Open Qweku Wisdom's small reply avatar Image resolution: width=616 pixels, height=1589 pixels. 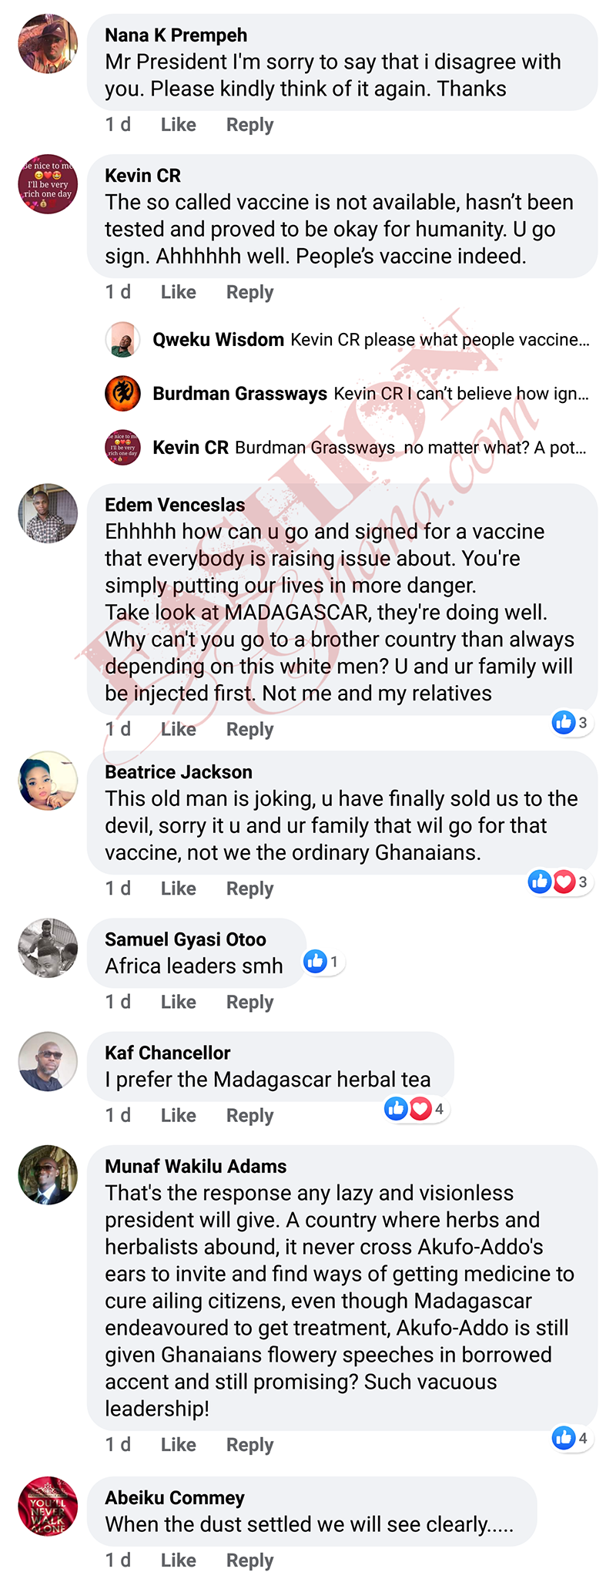(122, 340)
